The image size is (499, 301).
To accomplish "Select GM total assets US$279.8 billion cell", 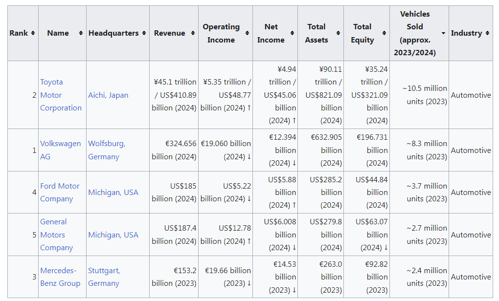I will pos(321,235).
